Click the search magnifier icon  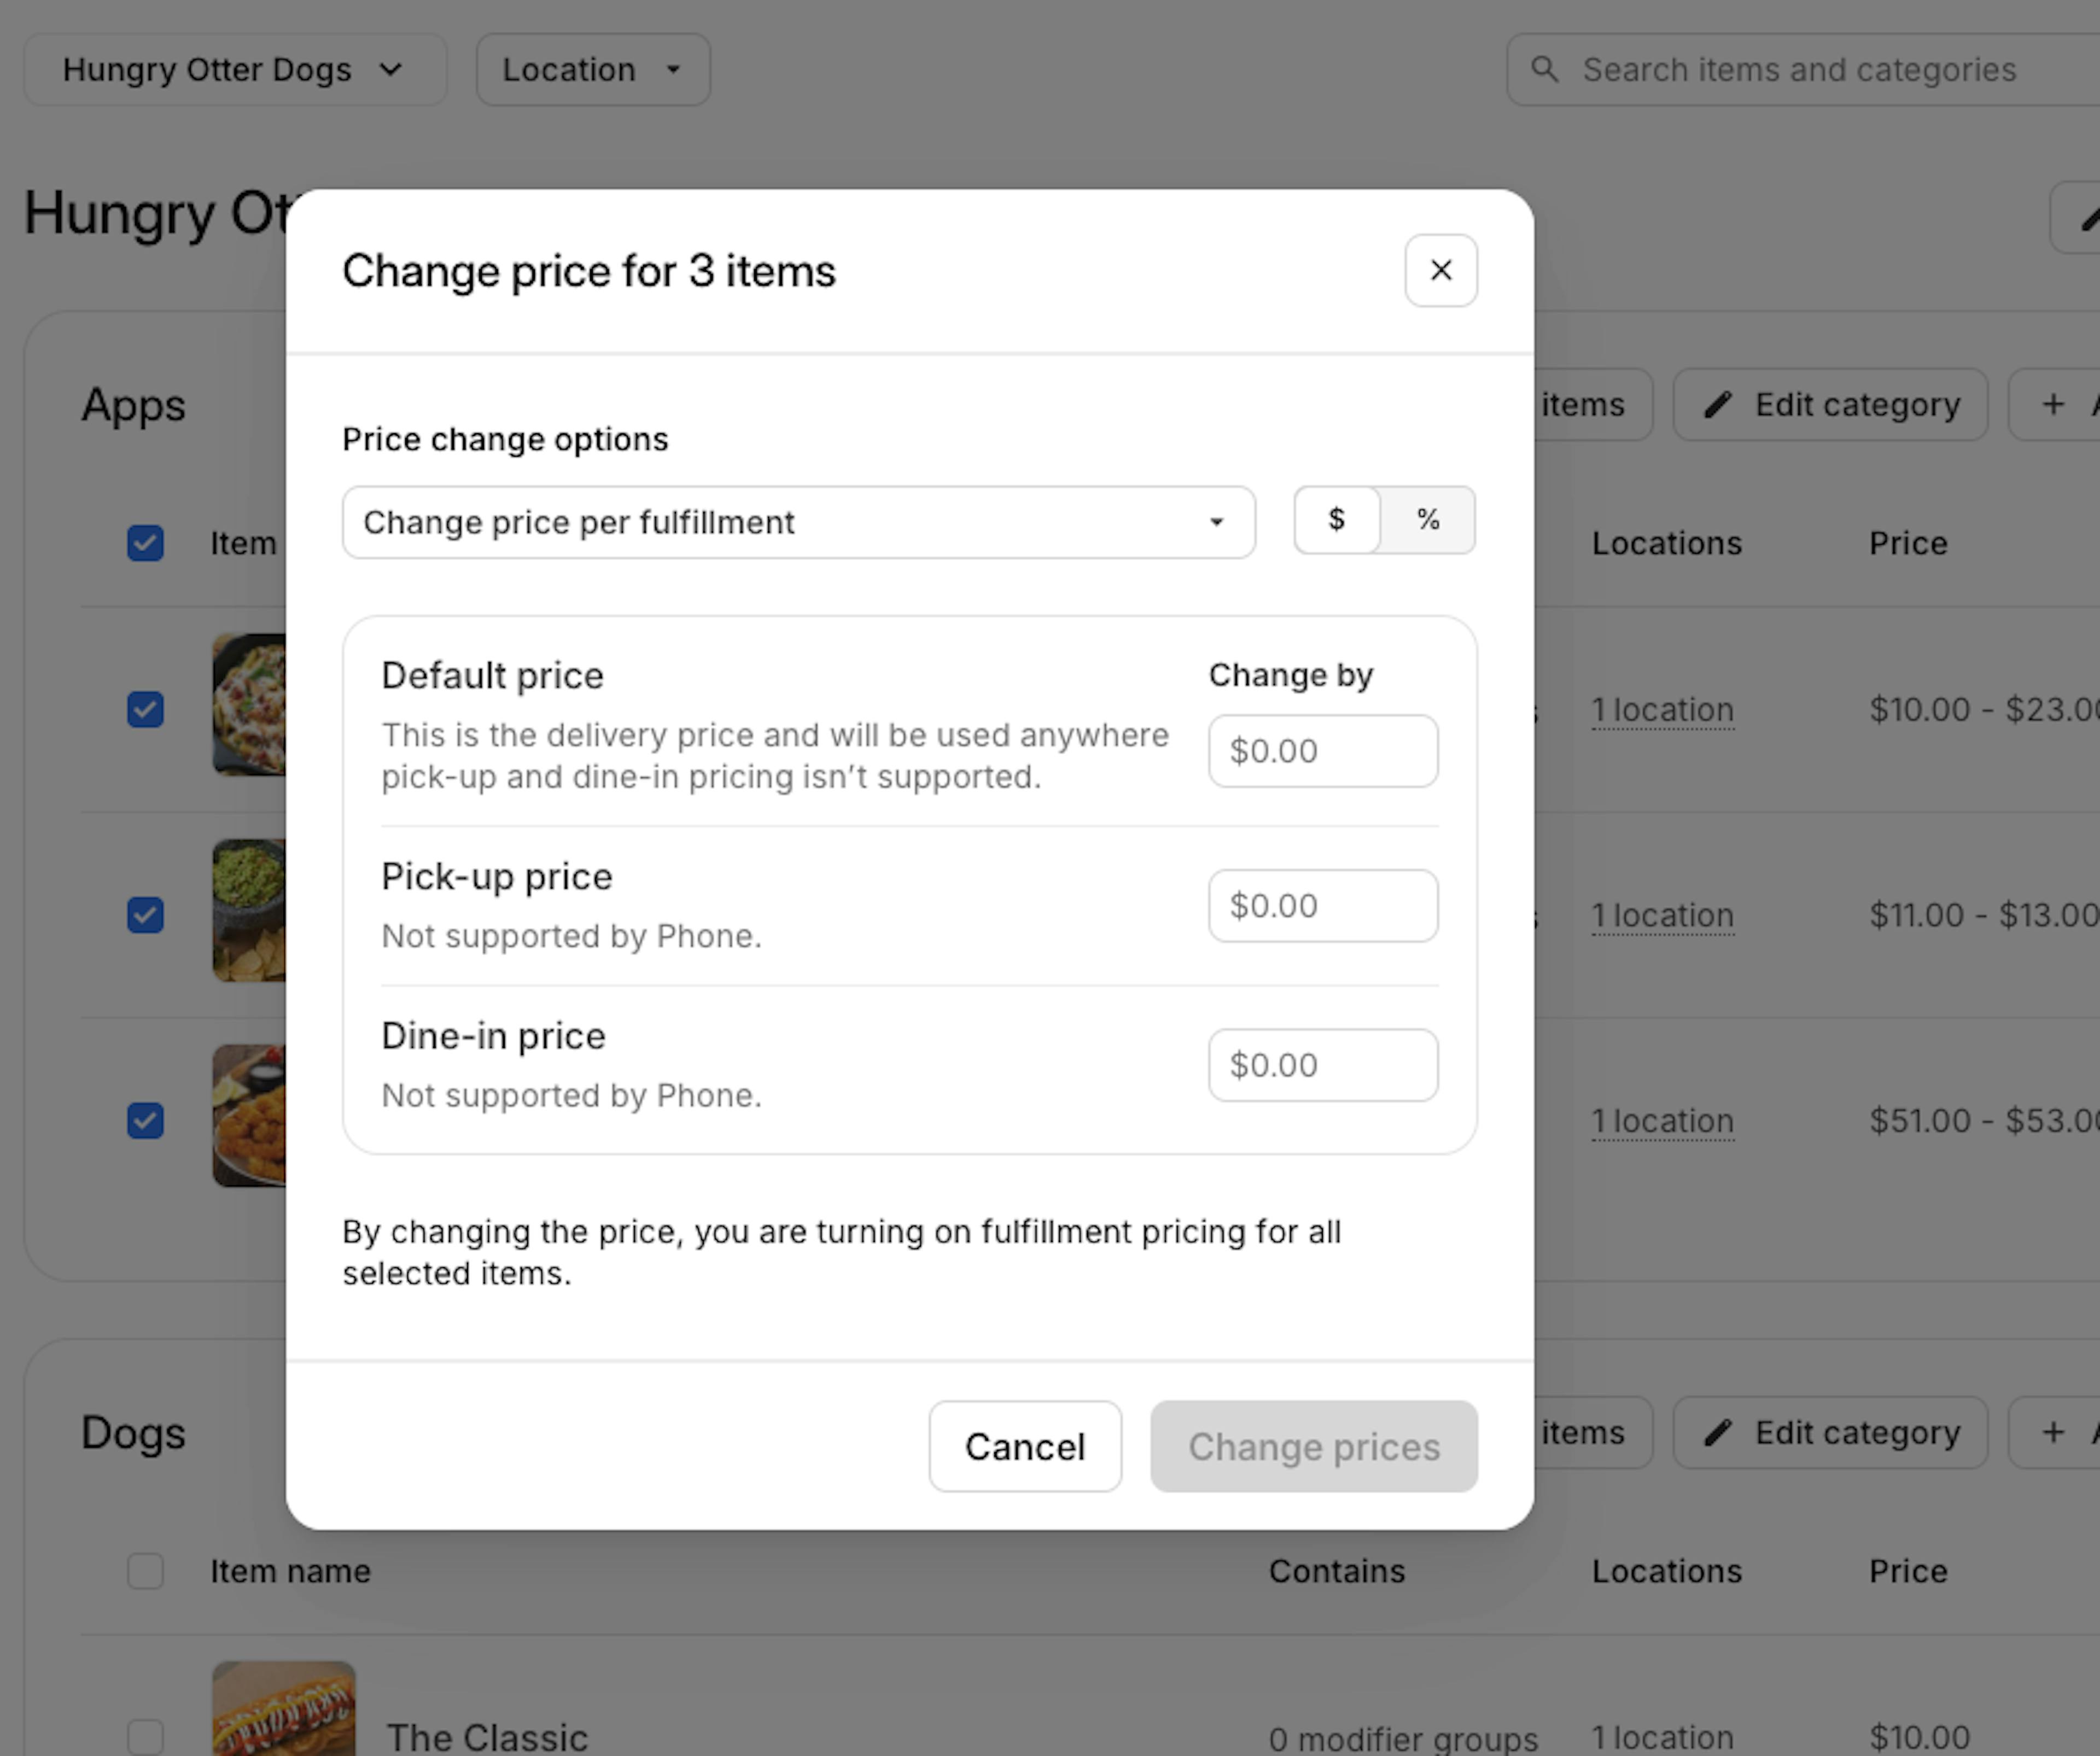coord(1544,69)
